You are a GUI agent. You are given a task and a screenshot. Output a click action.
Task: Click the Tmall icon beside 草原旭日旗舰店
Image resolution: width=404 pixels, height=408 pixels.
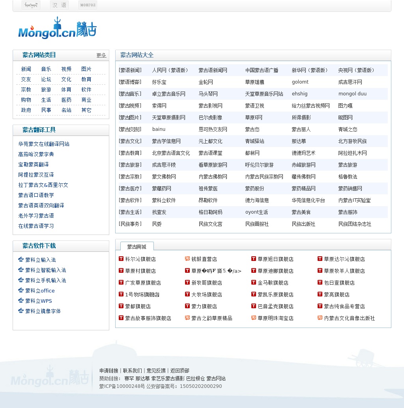pos(254,259)
